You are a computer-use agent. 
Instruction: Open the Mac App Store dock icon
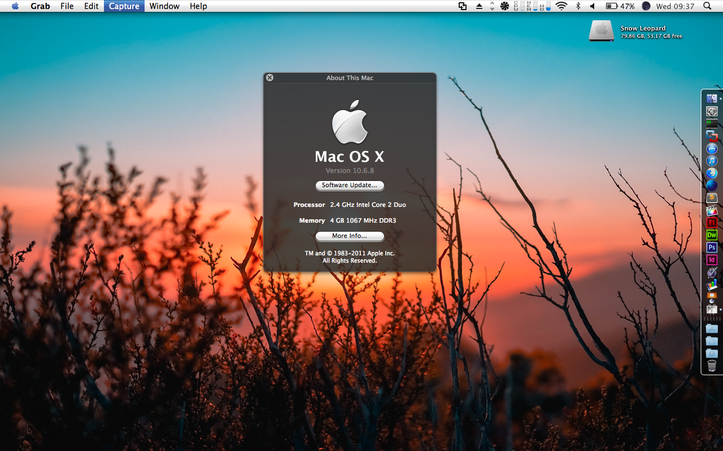point(712,149)
